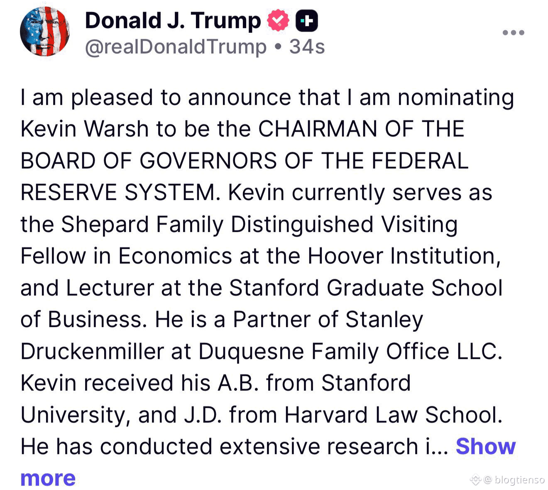Viewport: 548px width, 490px height.
Task: Click the text Harvard Law School
Action: click(x=393, y=414)
